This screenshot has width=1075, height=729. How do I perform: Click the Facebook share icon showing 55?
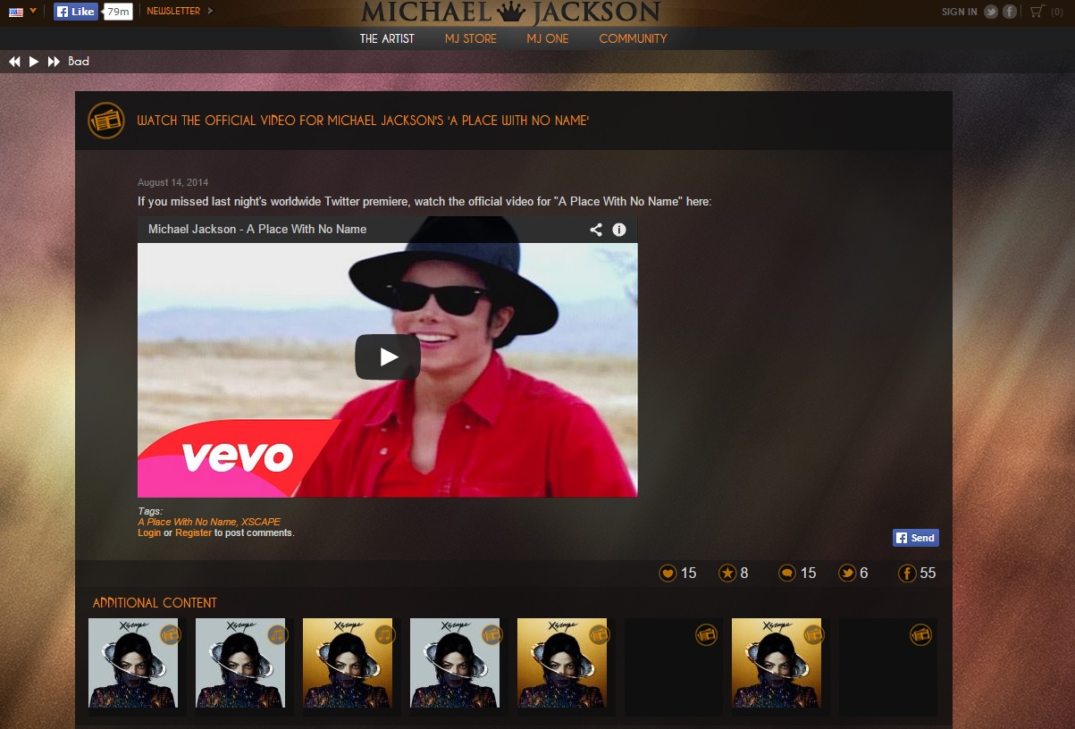(907, 574)
